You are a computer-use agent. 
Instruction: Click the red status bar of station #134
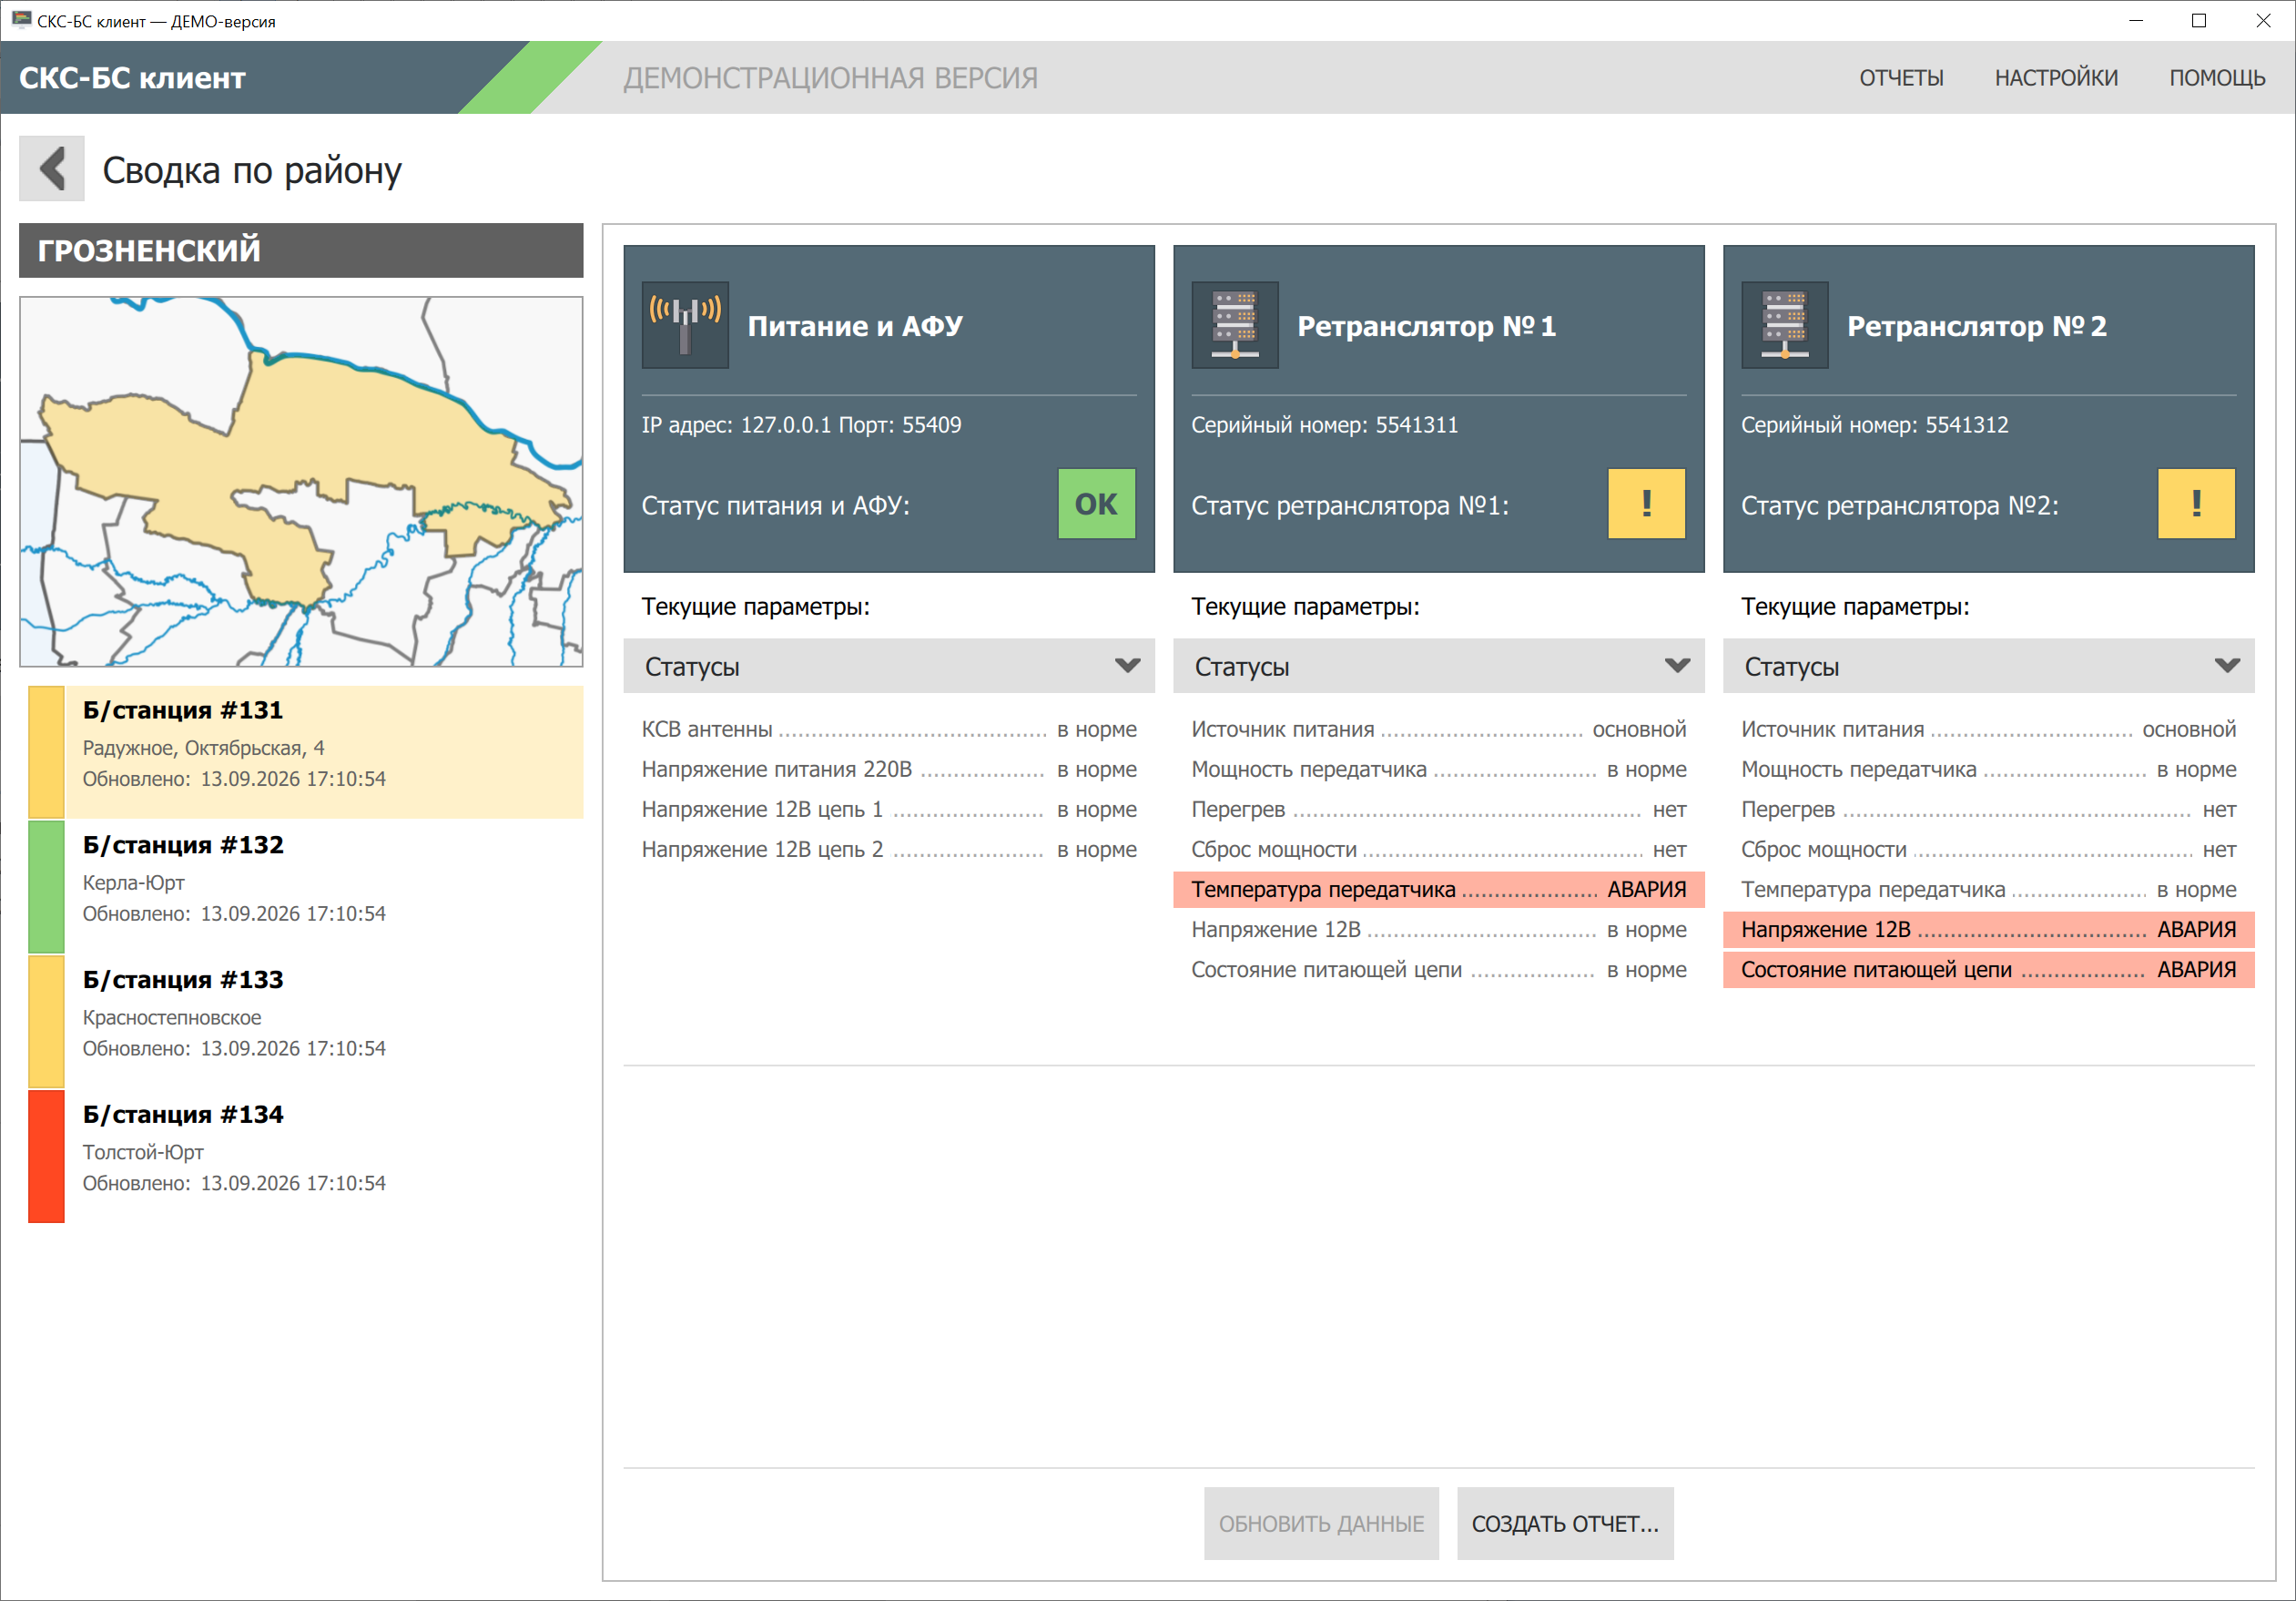(46, 1157)
